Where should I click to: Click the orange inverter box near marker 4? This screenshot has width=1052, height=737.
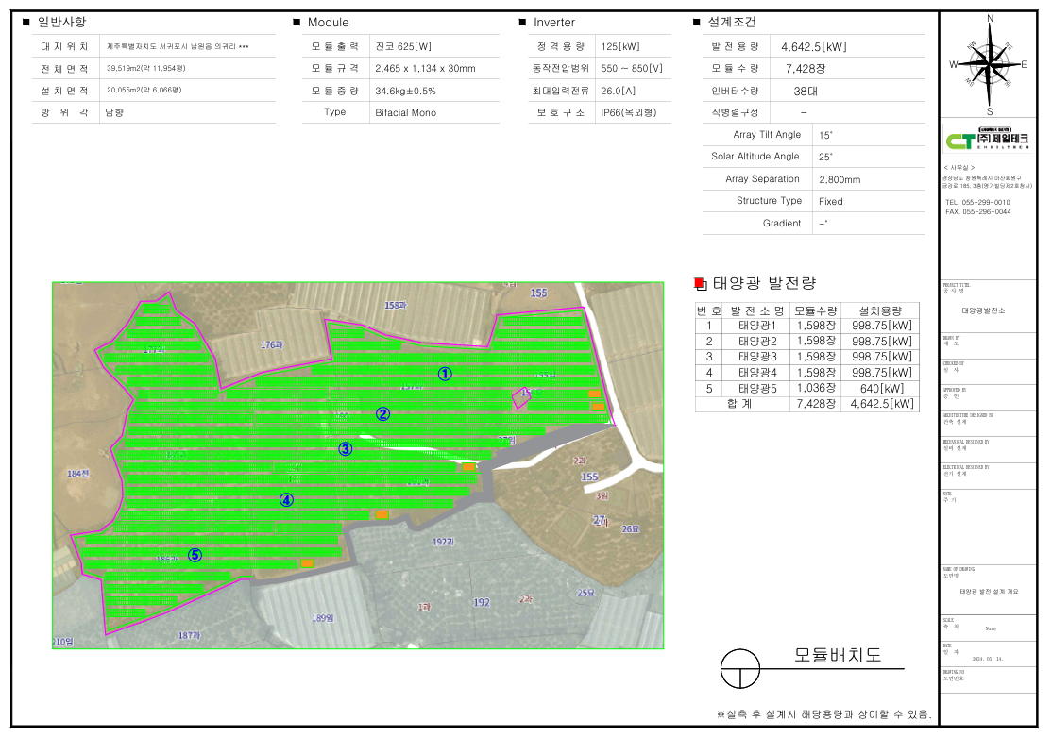(382, 515)
